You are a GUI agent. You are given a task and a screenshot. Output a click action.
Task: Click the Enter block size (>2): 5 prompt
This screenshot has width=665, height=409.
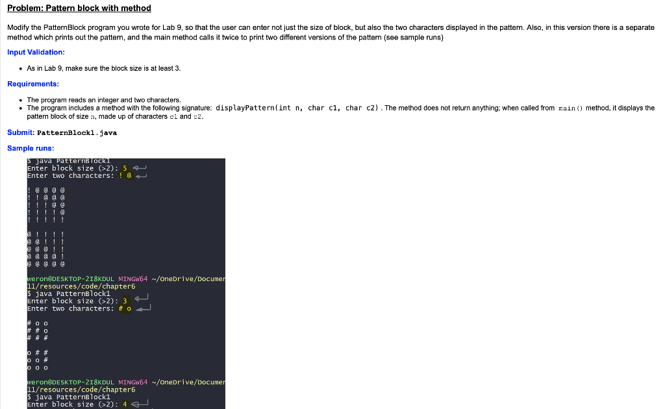click(x=78, y=167)
